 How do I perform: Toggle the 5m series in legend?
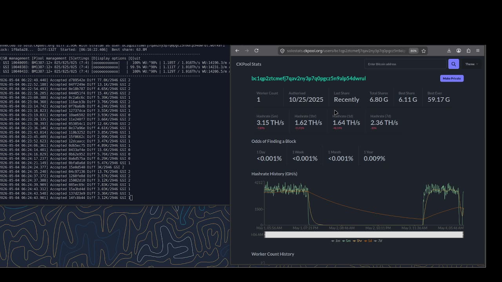point(346,241)
